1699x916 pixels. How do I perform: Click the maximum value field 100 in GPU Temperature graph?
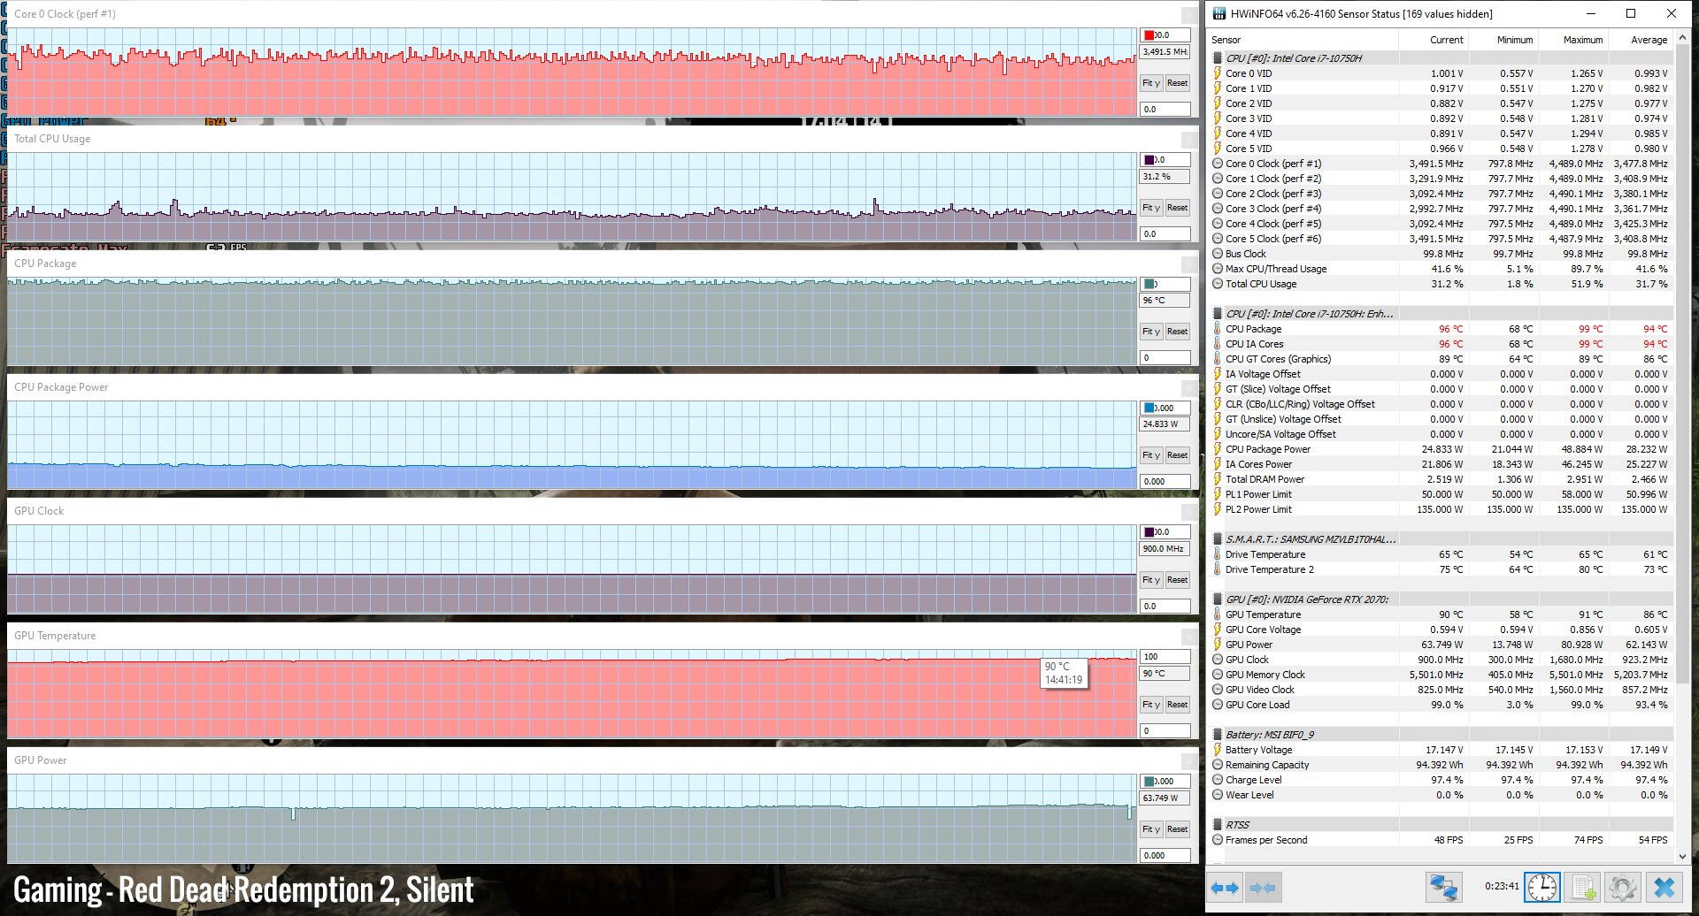[1165, 657]
